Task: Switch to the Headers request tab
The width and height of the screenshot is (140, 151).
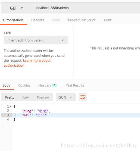Action: click(x=38, y=20)
